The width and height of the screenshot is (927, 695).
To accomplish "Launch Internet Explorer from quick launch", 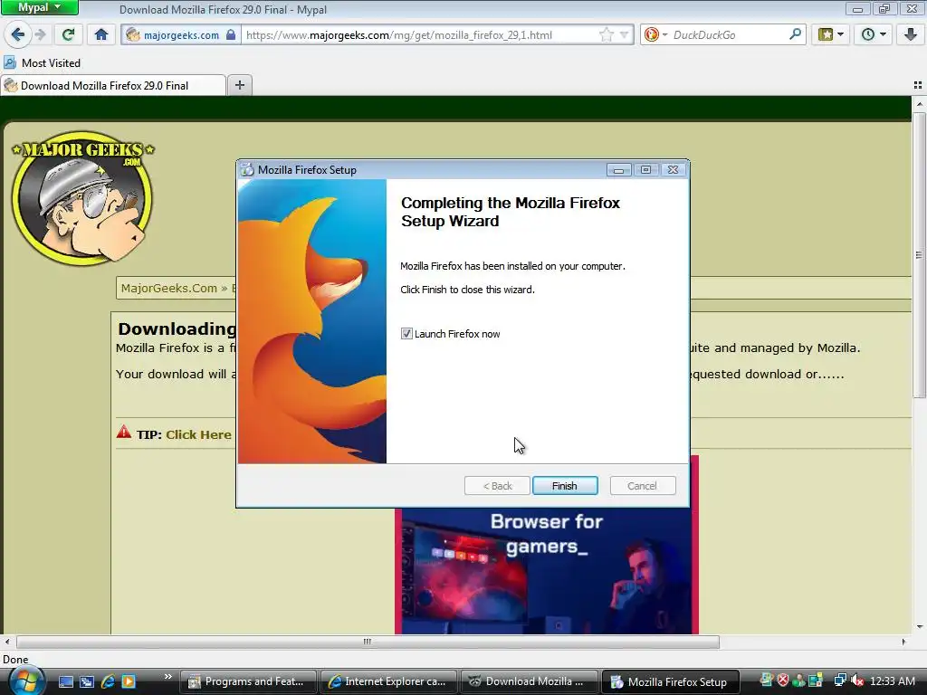I will (x=109, y=681).
